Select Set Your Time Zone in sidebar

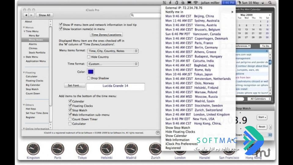(x=37, y=113)
